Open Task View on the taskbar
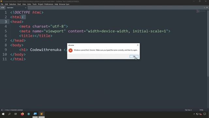209x118 pixels. click(x=16, y=114)
